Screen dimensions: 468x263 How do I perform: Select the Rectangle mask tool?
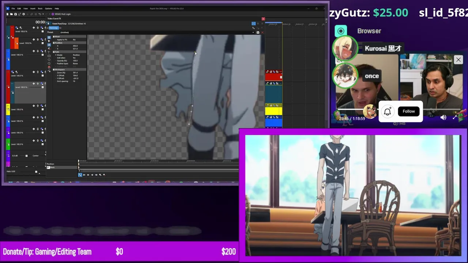(49, 56)
